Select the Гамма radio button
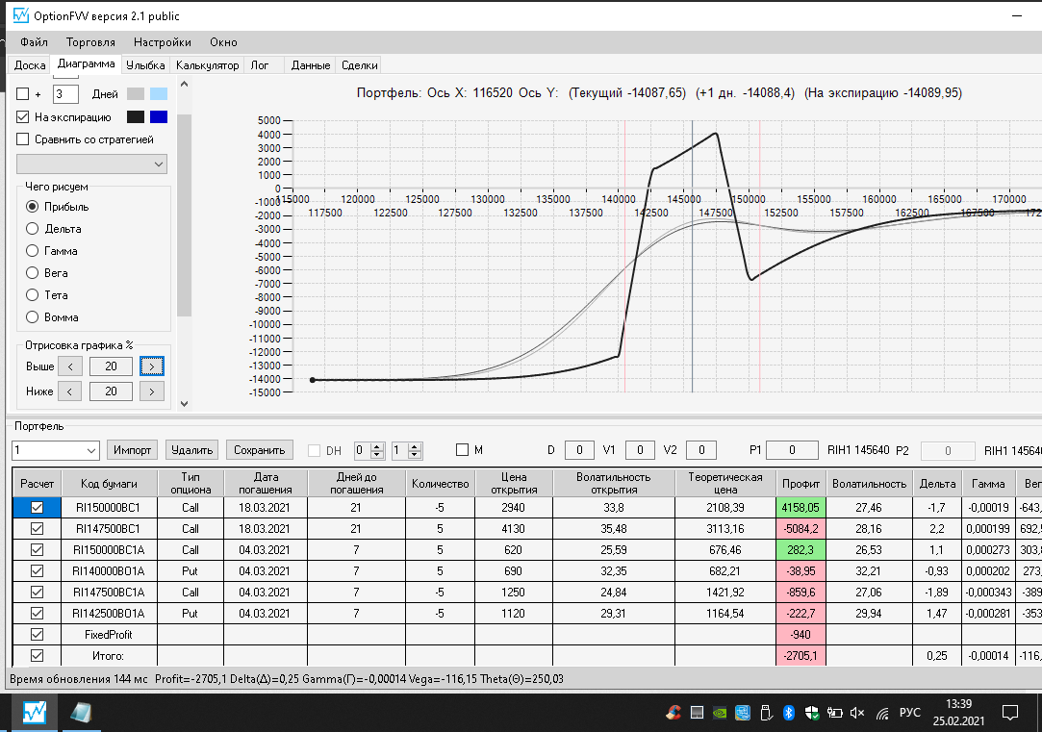Screen dimensions: 1042x732 pyautogui.click(x=32, y=251)
